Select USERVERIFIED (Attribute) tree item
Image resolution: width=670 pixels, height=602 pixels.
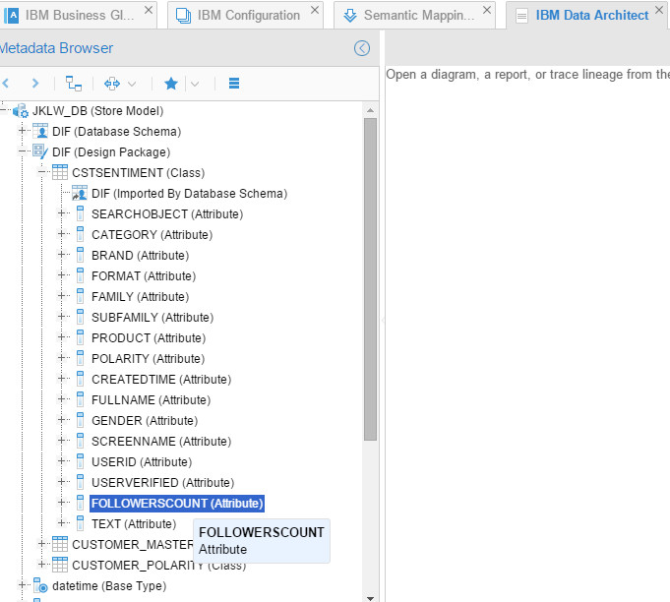[162, 483]
